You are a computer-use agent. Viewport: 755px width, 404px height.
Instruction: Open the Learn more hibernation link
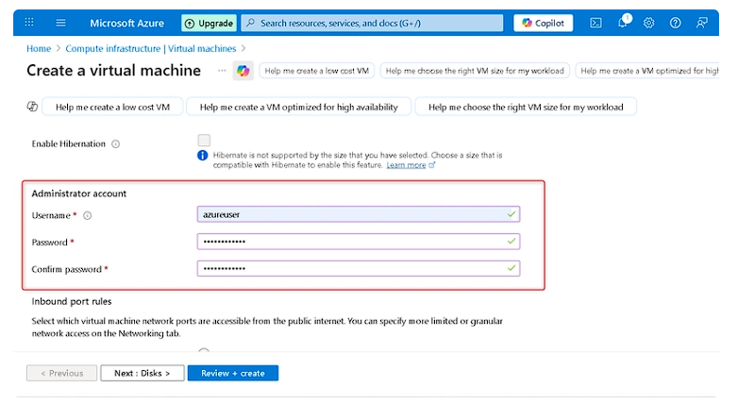tap(406, 165)
